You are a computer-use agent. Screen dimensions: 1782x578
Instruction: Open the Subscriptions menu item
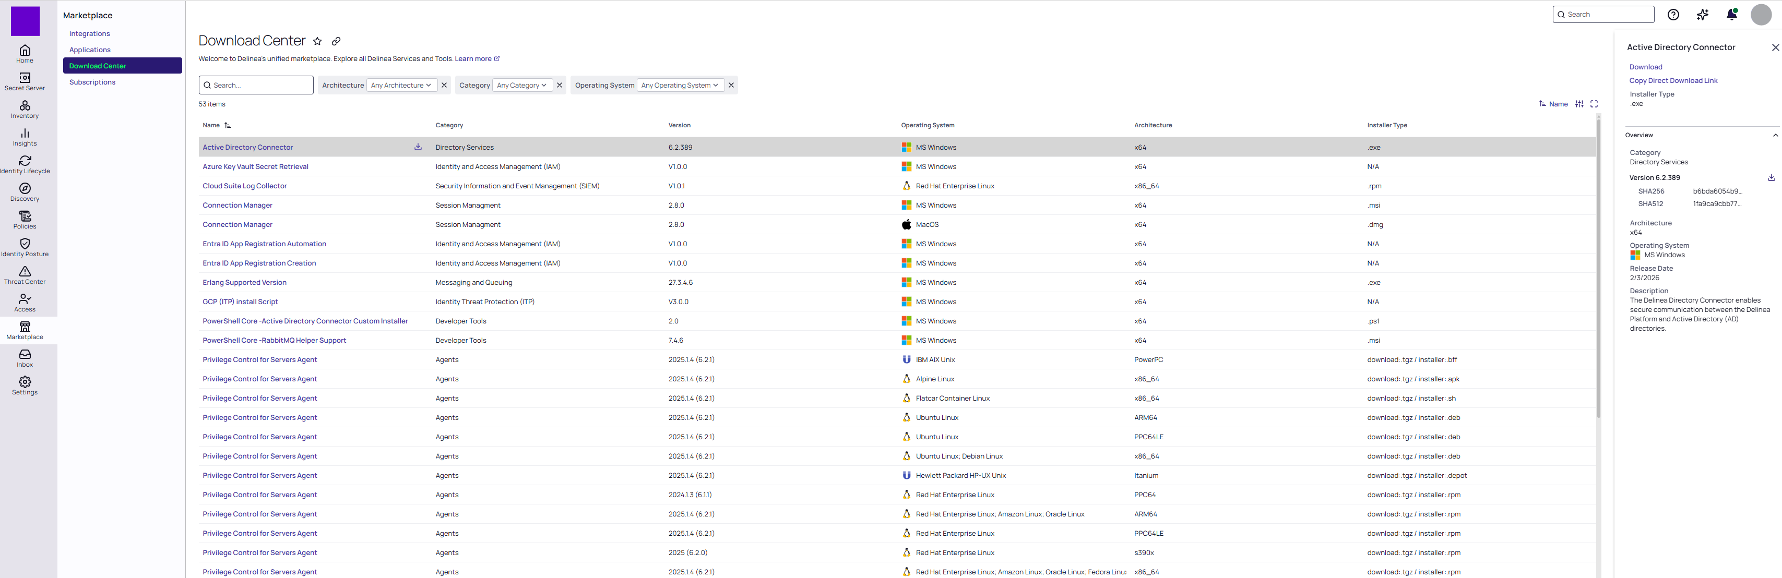[x=92, y=82]
